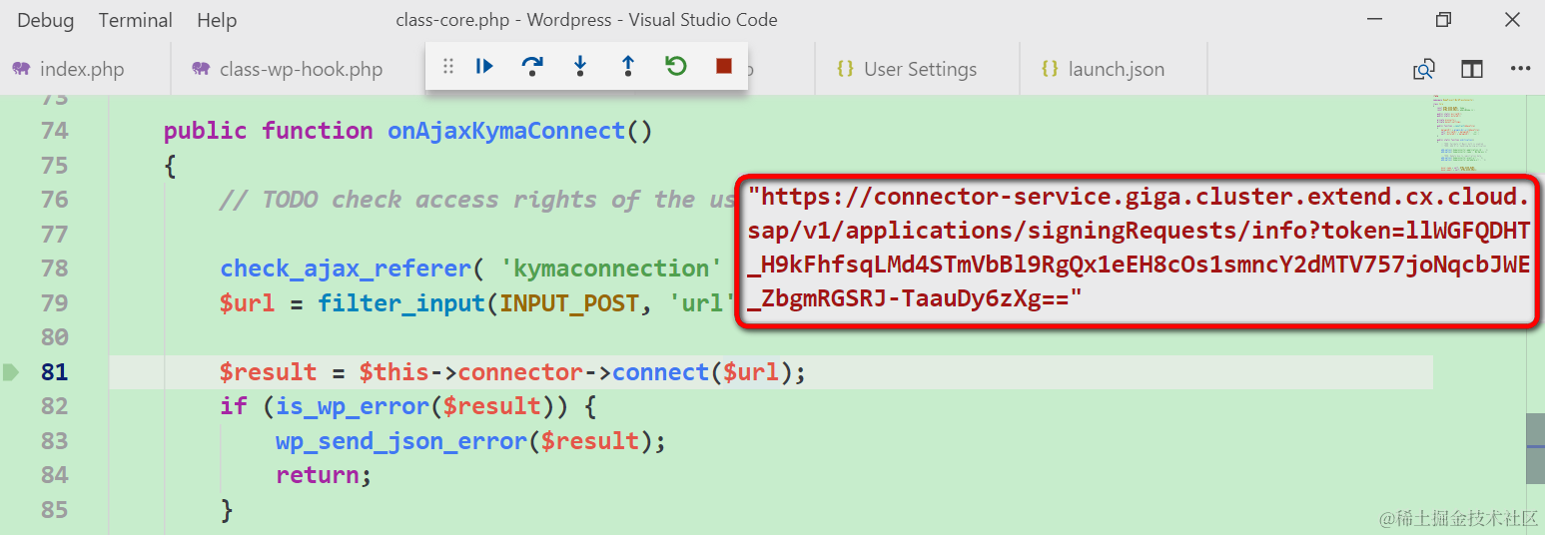This screenshot has width=1545, height=535.
Task: Click the onAjaxKymaConnect function name
Action: 506,131
